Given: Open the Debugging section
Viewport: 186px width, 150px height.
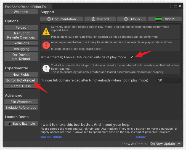Looking at the screenshot, I should click(21, 49).
